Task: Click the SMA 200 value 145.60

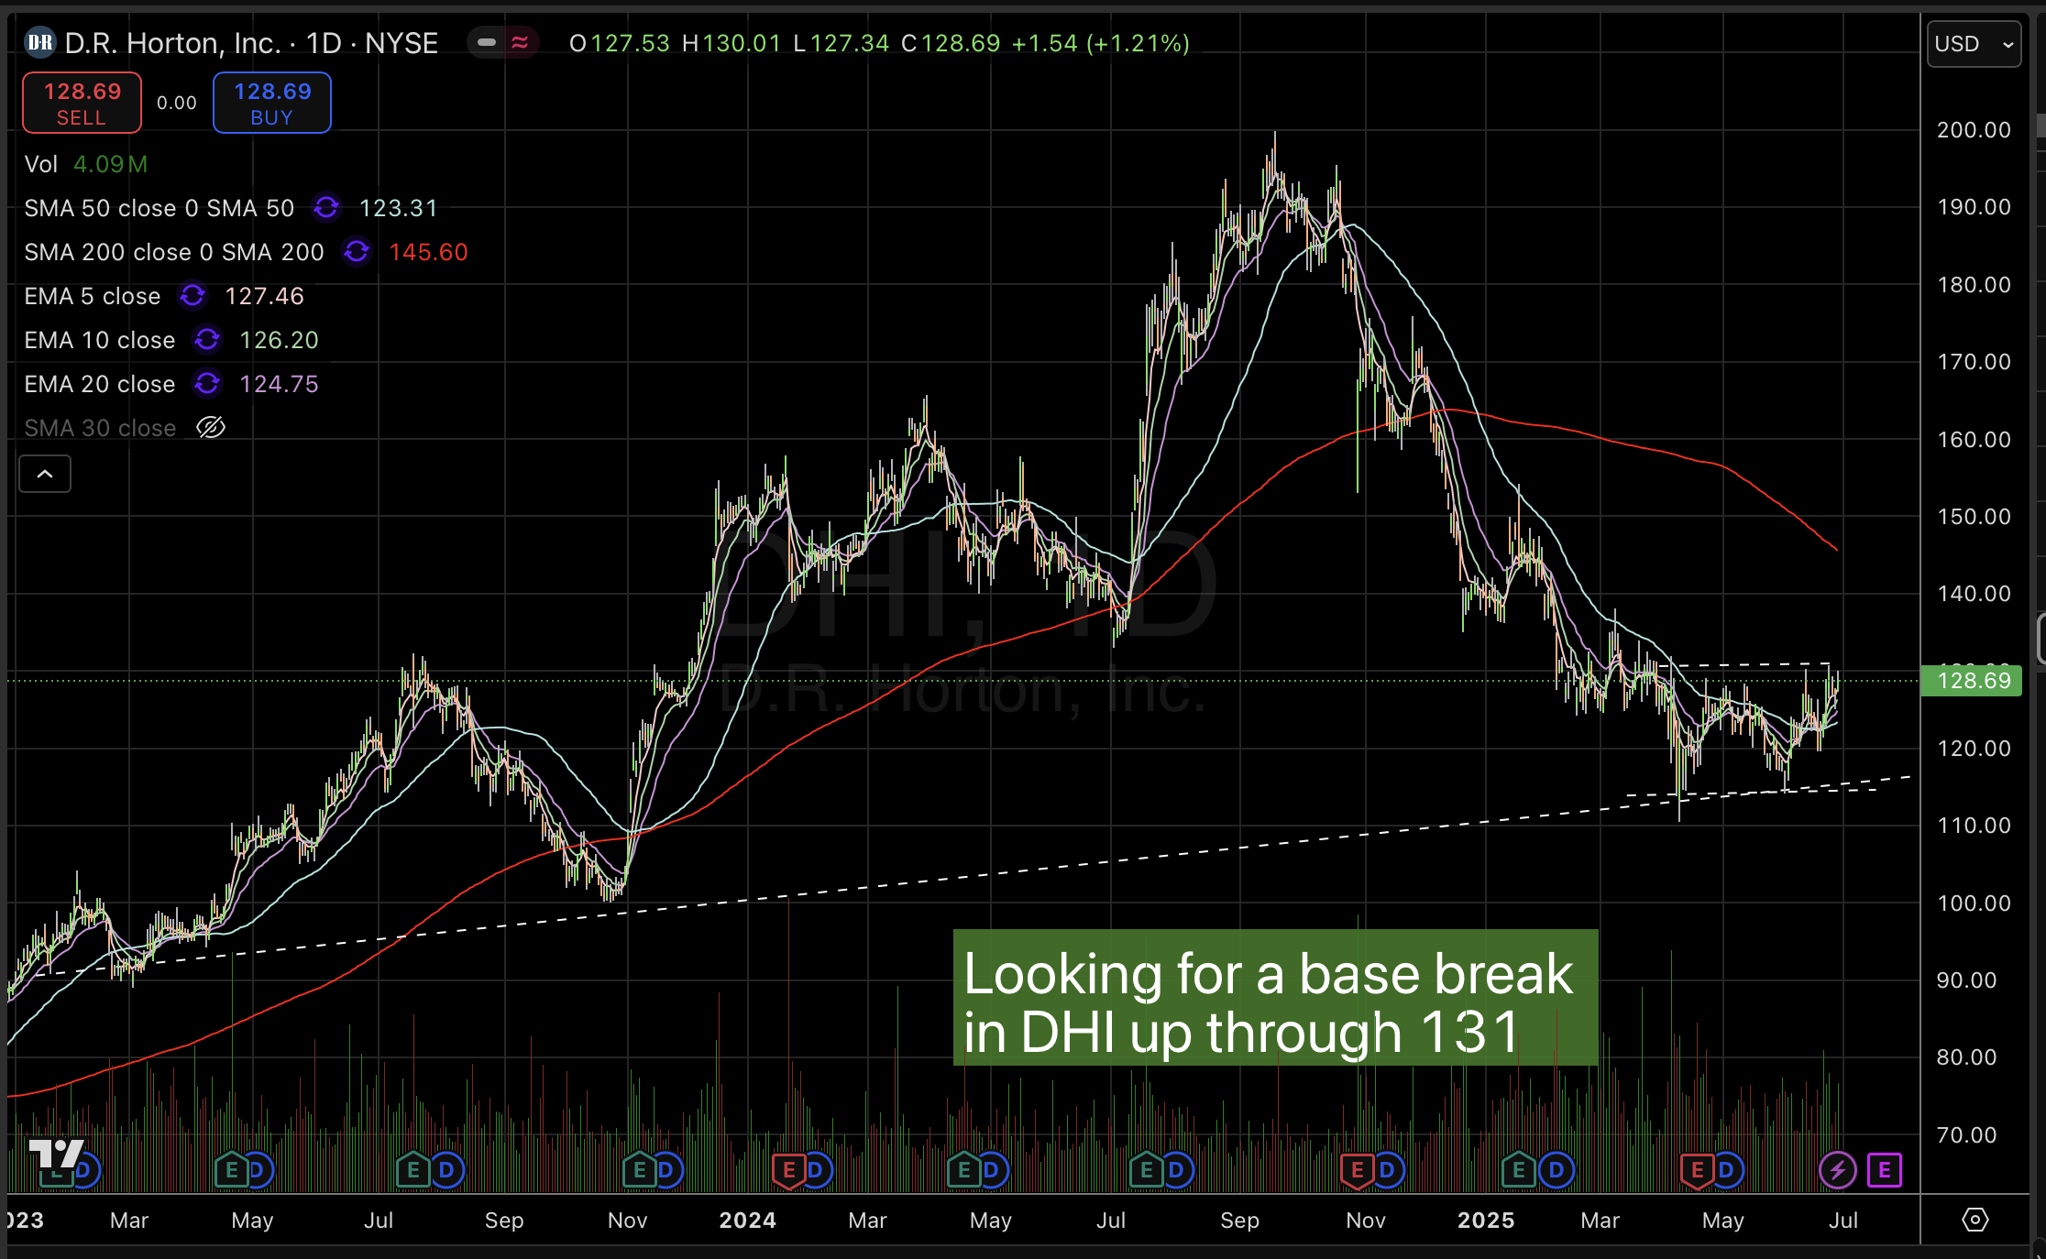Action: pyautogui.click(x=428, y=252)
